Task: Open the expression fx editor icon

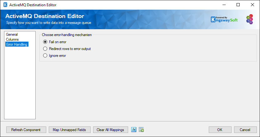Action: click(x=134, y=130)
